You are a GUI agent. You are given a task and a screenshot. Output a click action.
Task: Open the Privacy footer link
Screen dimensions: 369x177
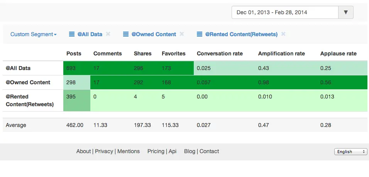tap(104, 151)
